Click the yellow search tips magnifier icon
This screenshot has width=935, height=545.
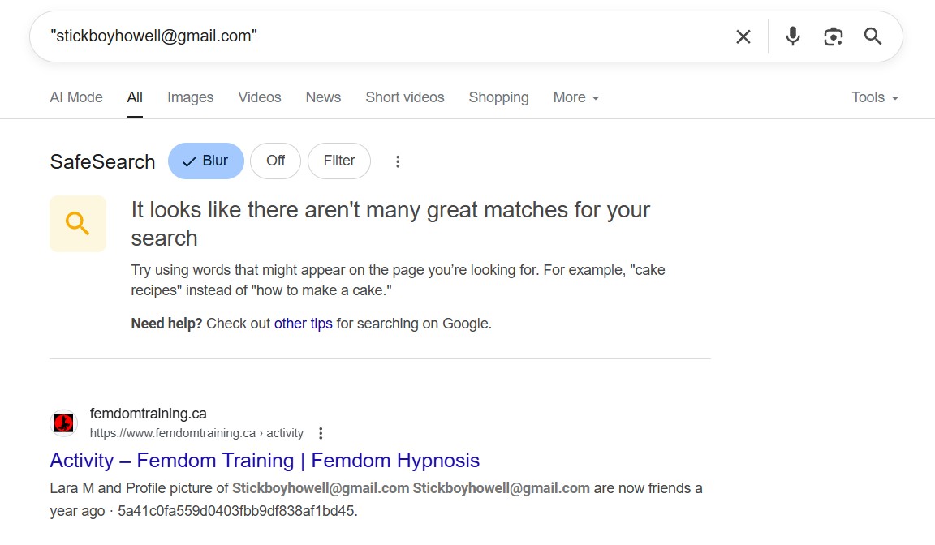click(x=78, y=224)
